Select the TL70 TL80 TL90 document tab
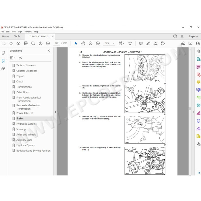Viewport: 201px width, 201px height. click(x=40, y=36)
